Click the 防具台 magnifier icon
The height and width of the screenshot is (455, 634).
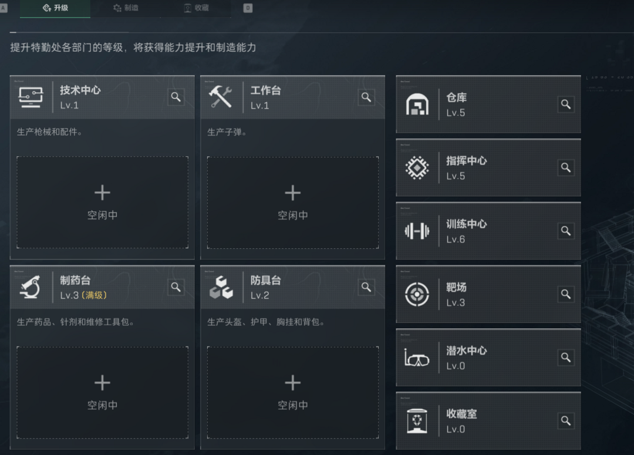366,287
